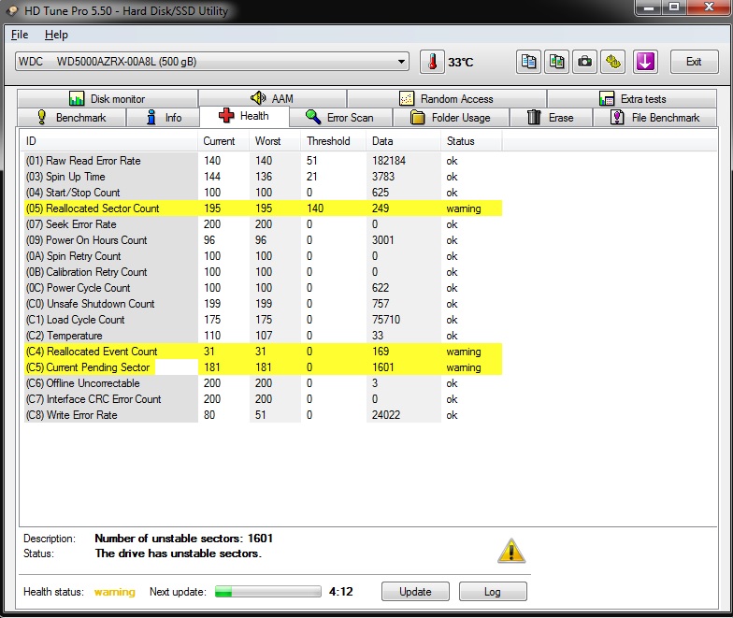Open the Error Scan tab
This screenshot has height=618, width=733.
(x=340, y=118)
